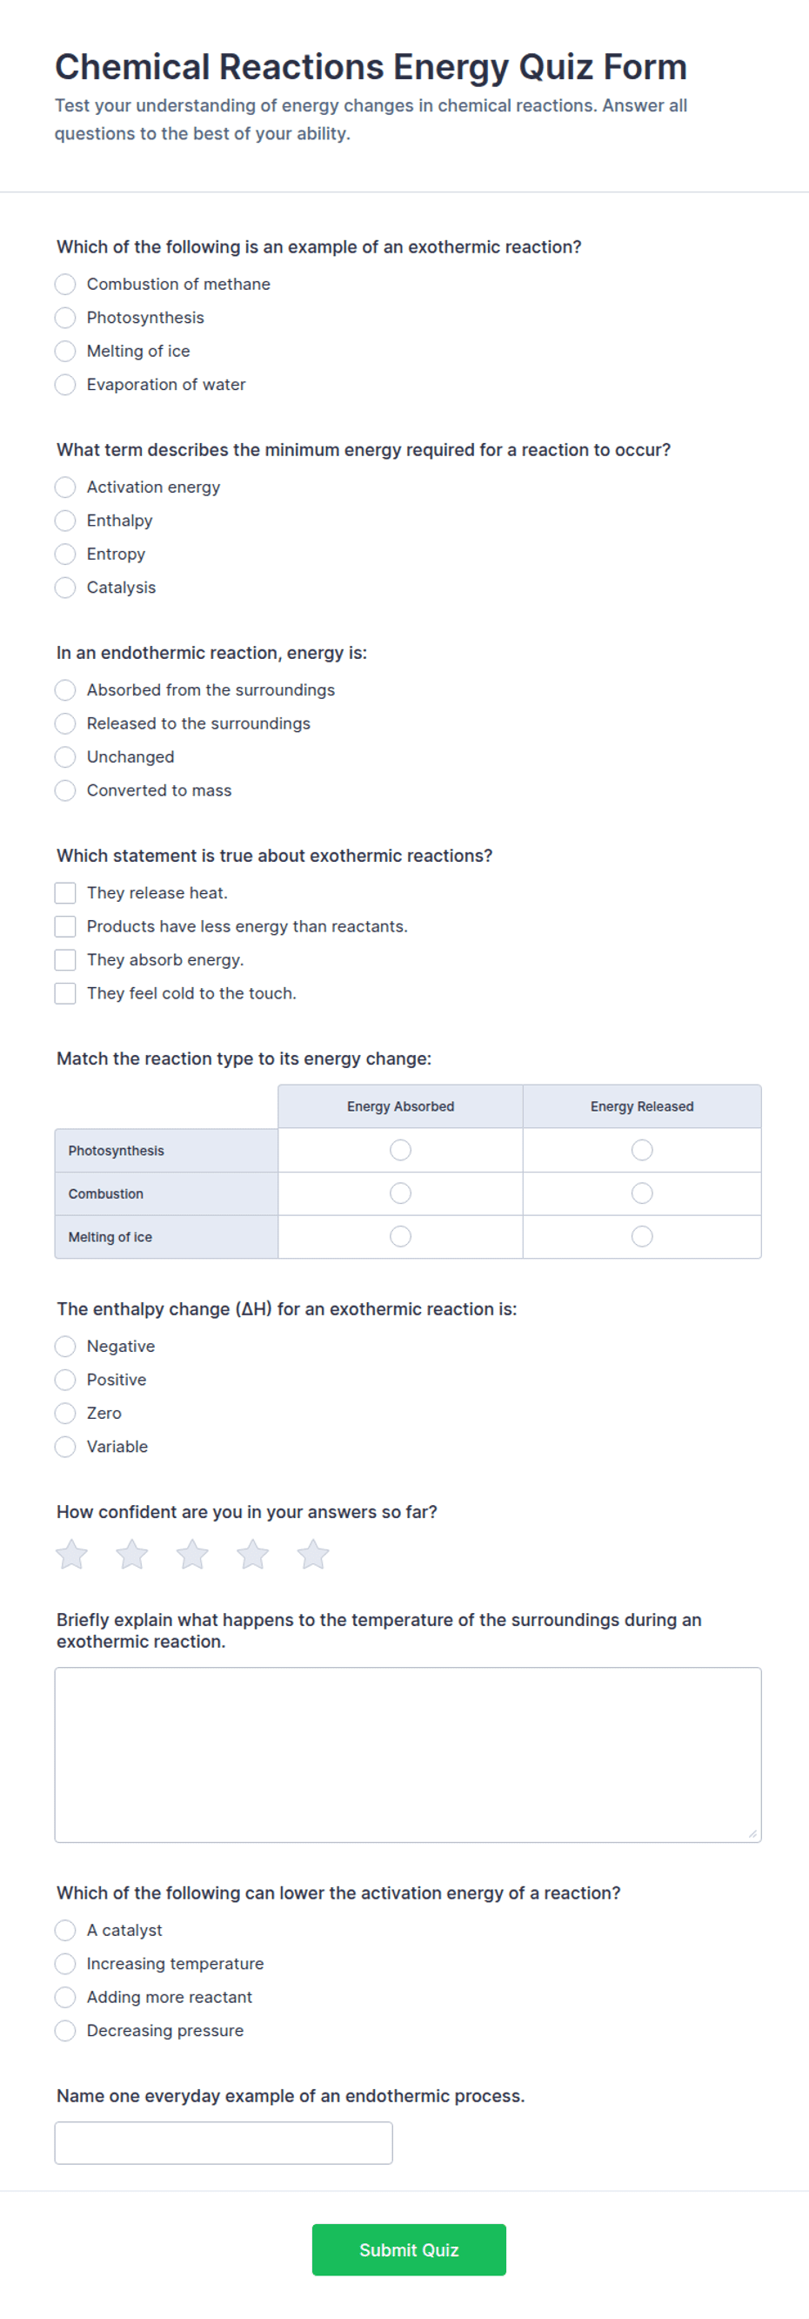Select Negative for enthalpy change
The height and width of the screenshot is (2319, 809).
[x=64, y=1347]
